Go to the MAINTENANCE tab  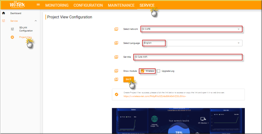[121, 5]
